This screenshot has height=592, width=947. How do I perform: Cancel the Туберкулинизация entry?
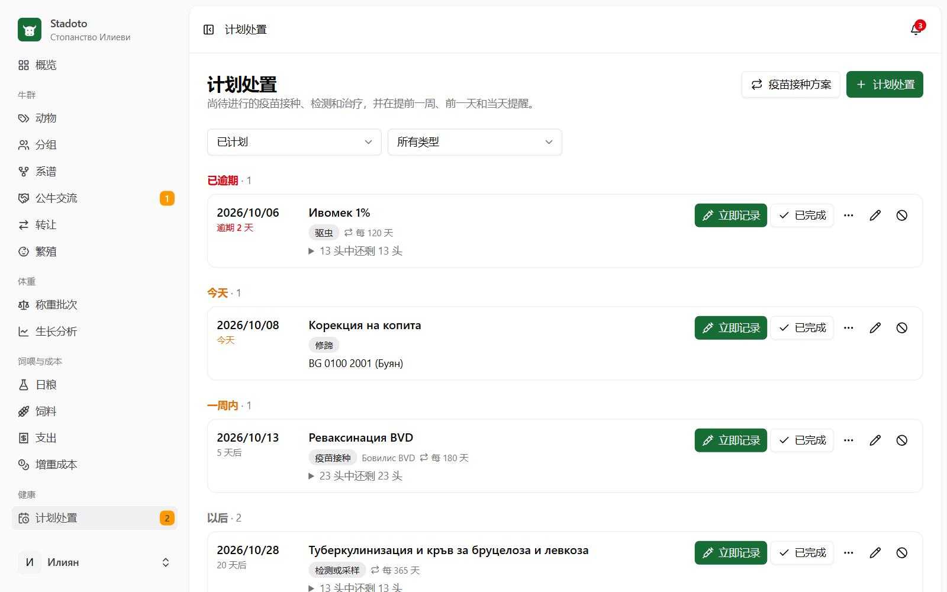pyautogui.click(x=901, y=553)
